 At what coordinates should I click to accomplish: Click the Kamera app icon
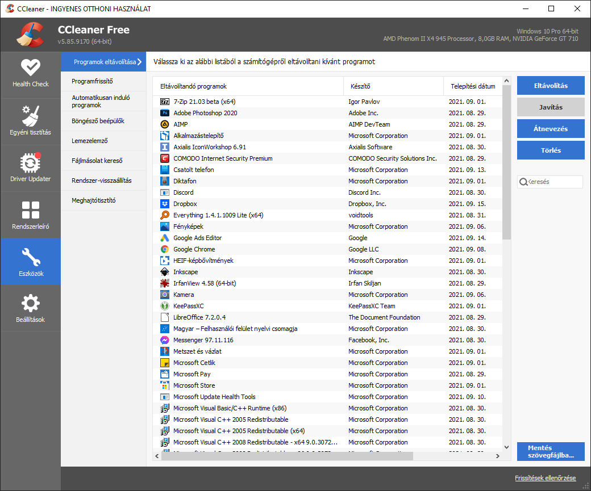(x=165, y=295)
